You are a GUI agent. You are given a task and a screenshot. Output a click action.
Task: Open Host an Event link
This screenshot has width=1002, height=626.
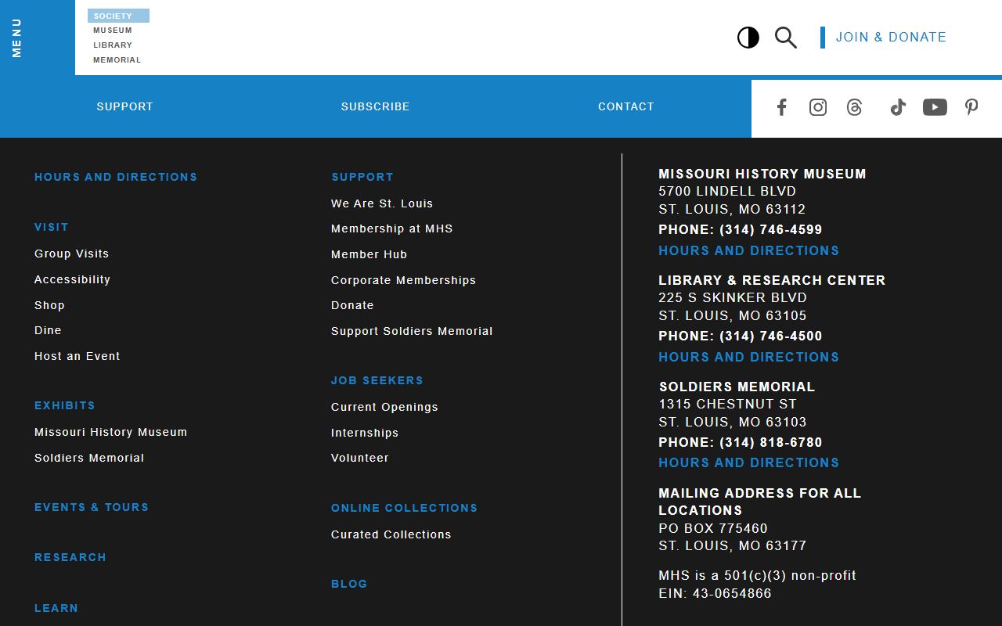pos(77,356)
